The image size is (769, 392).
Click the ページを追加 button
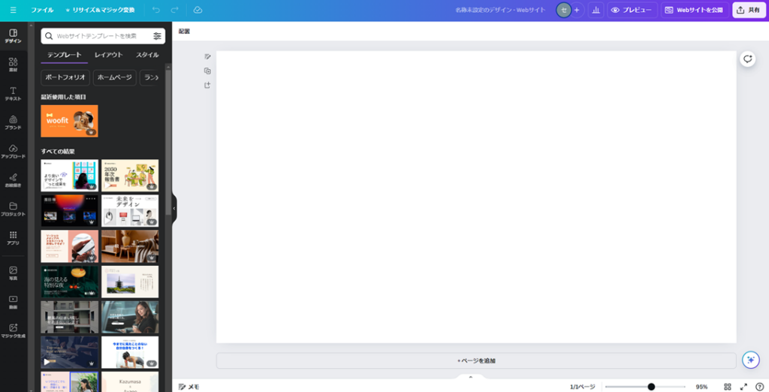476,360
